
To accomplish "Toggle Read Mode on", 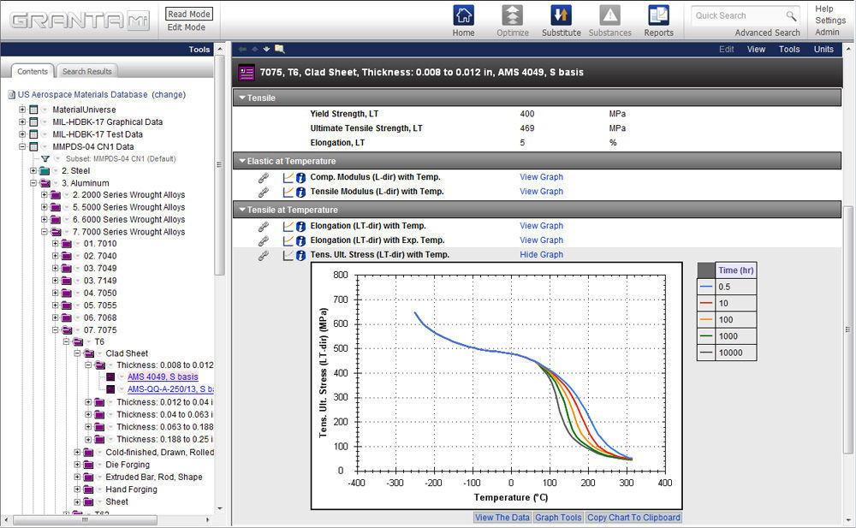I will (x=188, y=14).
